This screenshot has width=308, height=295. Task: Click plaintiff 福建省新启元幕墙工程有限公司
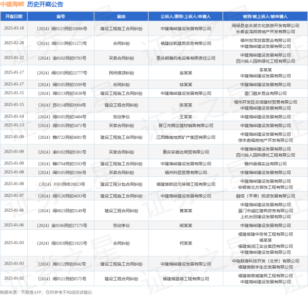[x=186, y=185]
